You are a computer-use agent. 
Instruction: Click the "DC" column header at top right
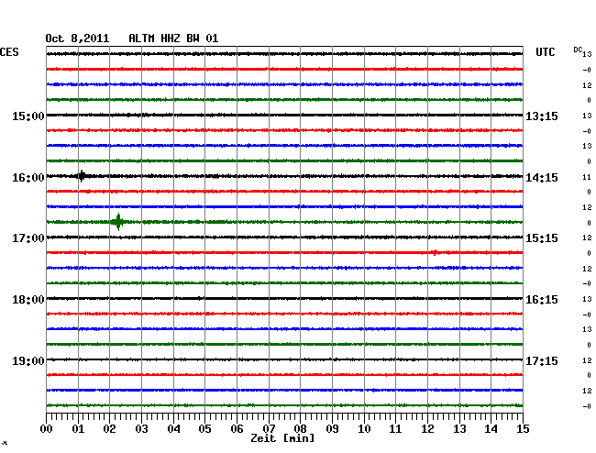pyautogui.click(x=578, y=50)
